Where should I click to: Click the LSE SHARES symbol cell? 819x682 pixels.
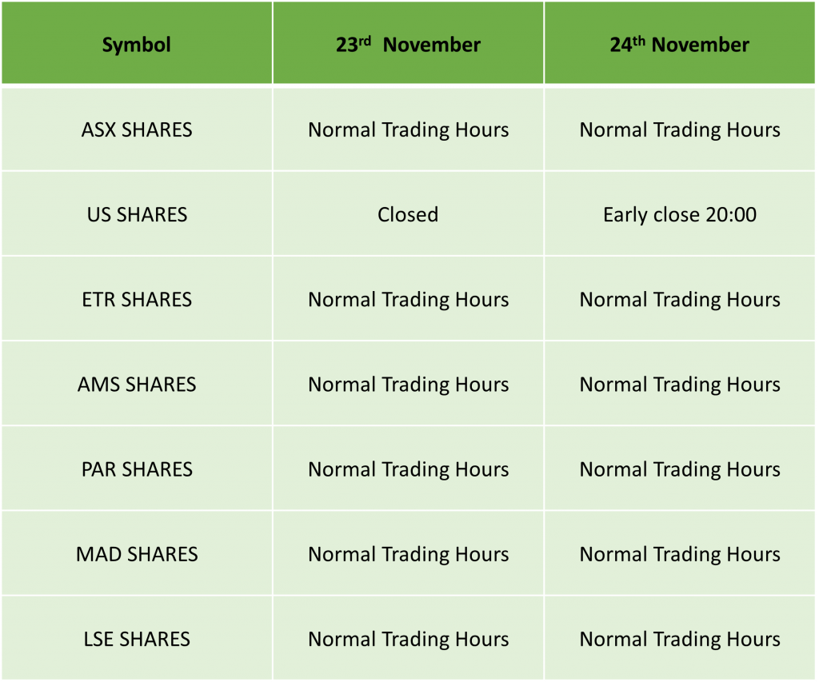tap(136, 639)
